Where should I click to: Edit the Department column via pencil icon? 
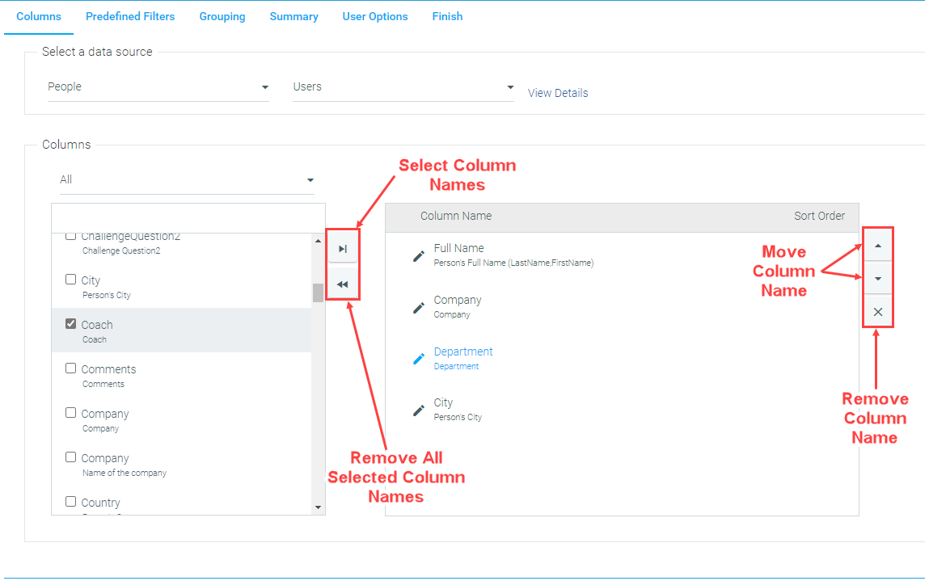click(419, 359)
